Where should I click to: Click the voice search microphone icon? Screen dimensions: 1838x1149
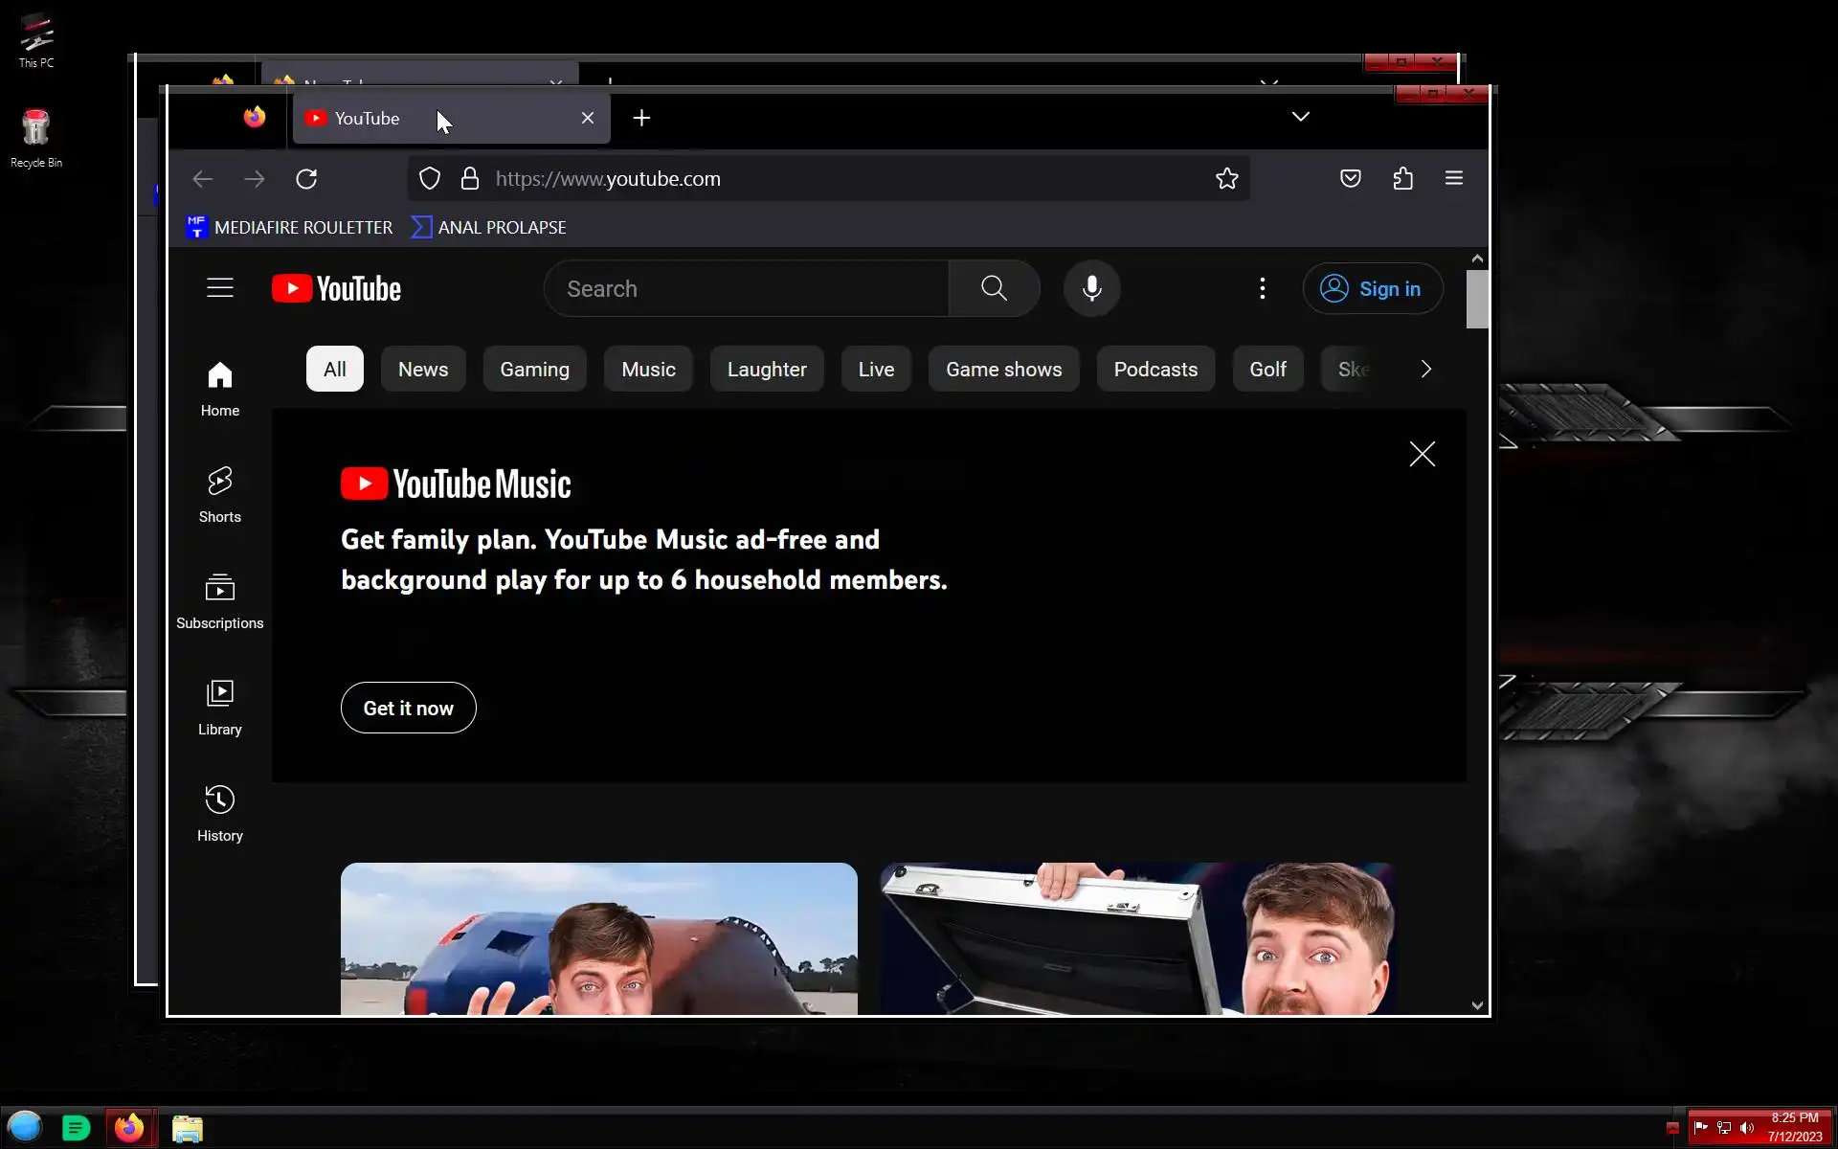[1091, 288]
